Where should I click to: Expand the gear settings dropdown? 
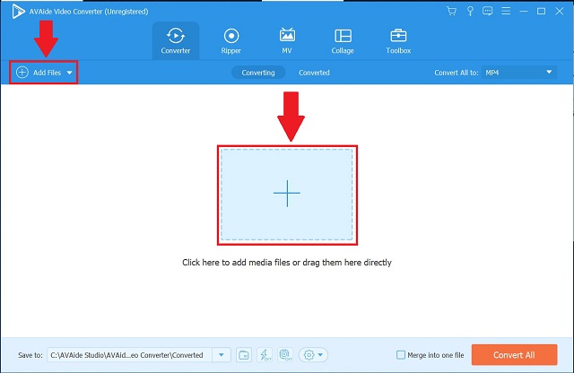click(x=314, y=354)
